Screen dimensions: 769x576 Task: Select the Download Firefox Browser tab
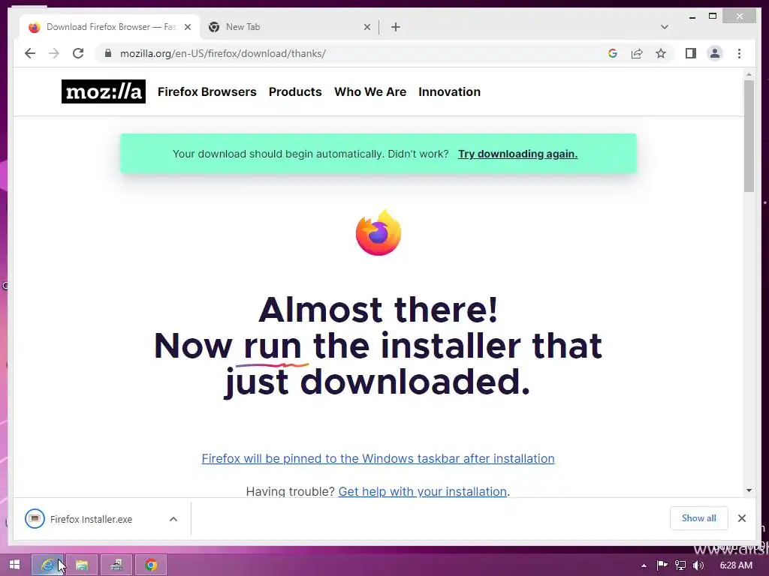[x=110, y=27]
